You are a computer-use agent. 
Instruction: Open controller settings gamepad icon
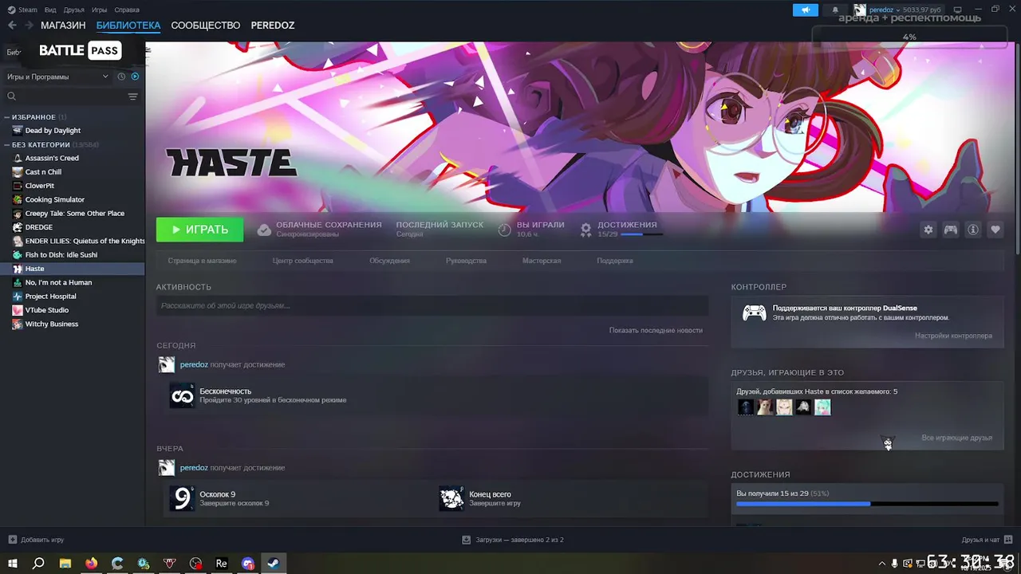[951, 230]
